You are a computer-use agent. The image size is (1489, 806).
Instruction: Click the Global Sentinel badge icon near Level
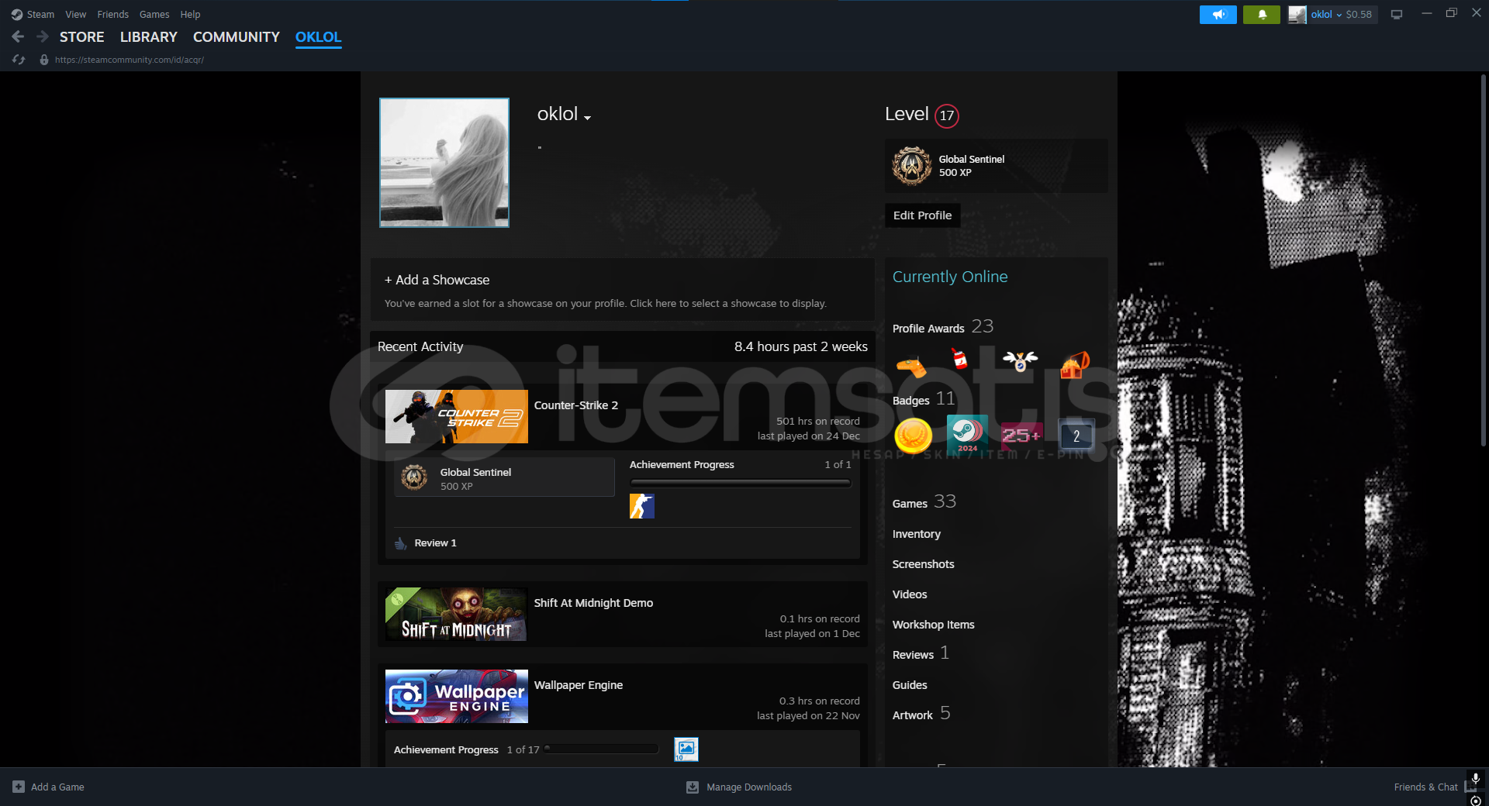pyautogui.click(x=912, y=166)
